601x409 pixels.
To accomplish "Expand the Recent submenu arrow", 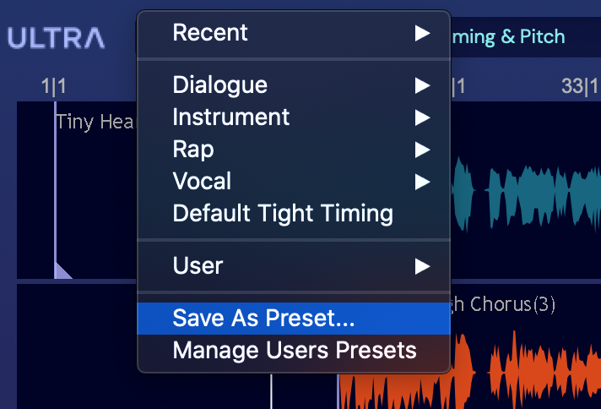I will coord(422,33).
